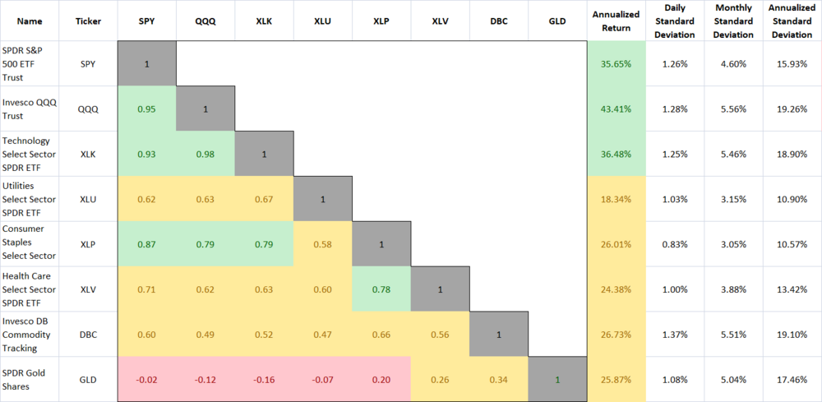Screen dimensions: 822x402
Task: Click the XLU ticker row cell
Action: [x=89, y=199]
